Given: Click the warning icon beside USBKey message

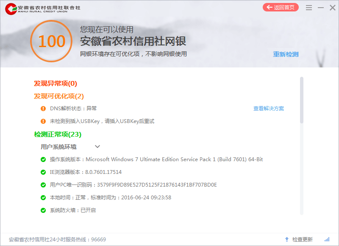Looking at the screenshot, I should tap(43, 121).
